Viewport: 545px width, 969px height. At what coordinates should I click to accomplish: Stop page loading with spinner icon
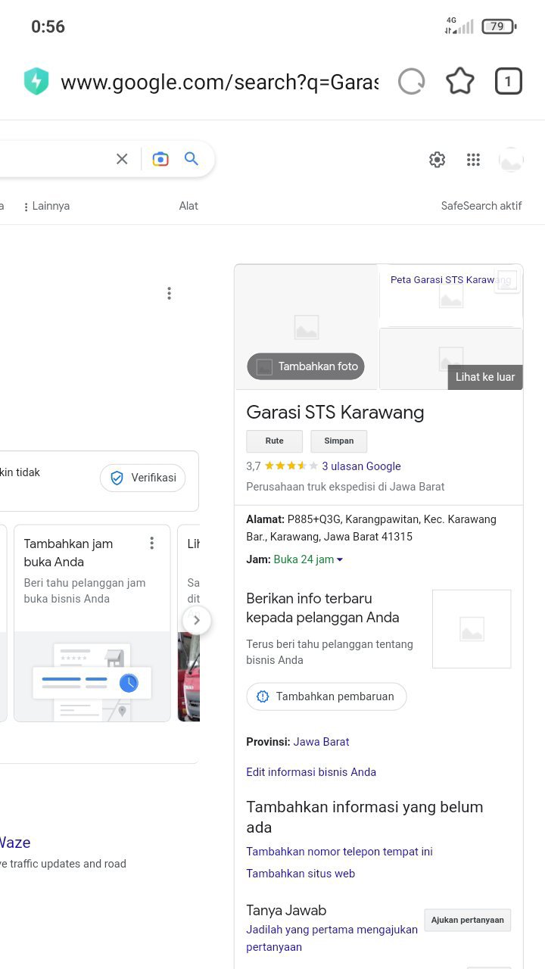pyautogui.click(x=411, y=81)
